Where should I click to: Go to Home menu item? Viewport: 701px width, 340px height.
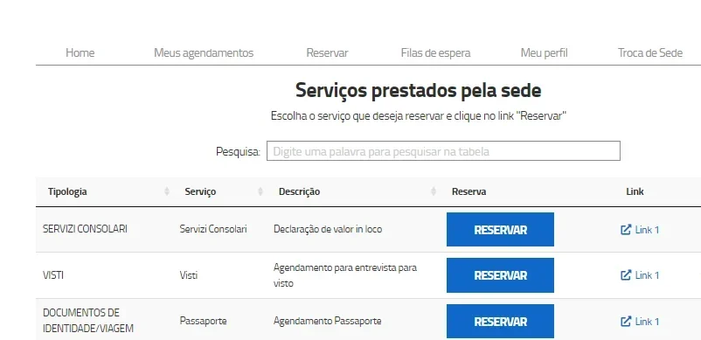[x=80, y=52]
